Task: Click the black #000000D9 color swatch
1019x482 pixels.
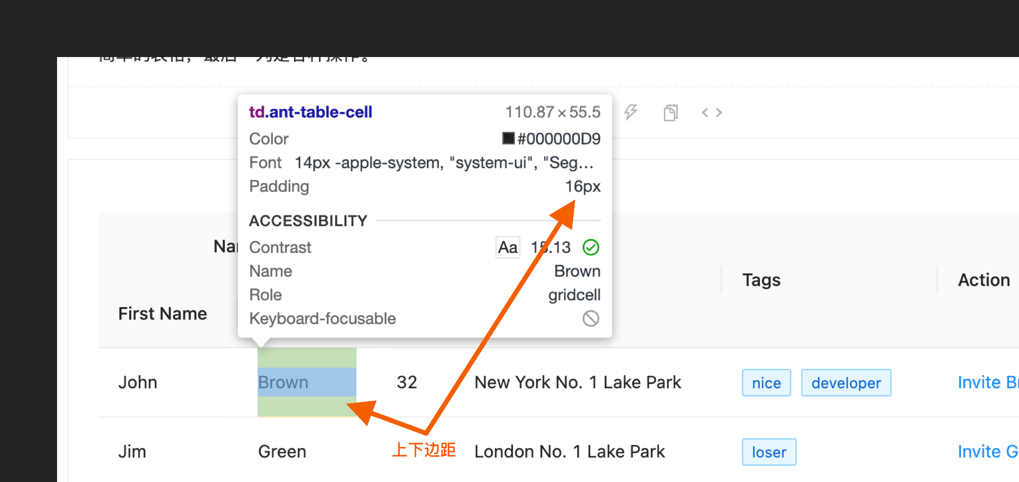Action: coord(508,138)
